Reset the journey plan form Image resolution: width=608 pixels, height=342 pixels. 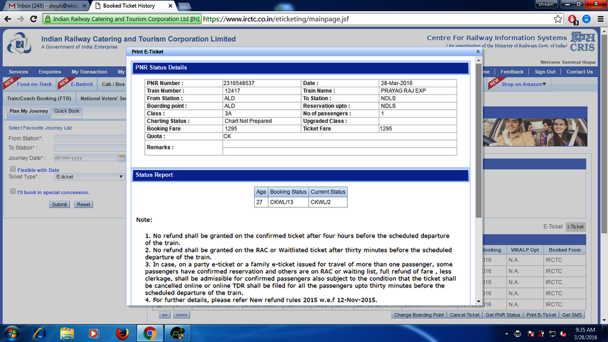(83, 204)
